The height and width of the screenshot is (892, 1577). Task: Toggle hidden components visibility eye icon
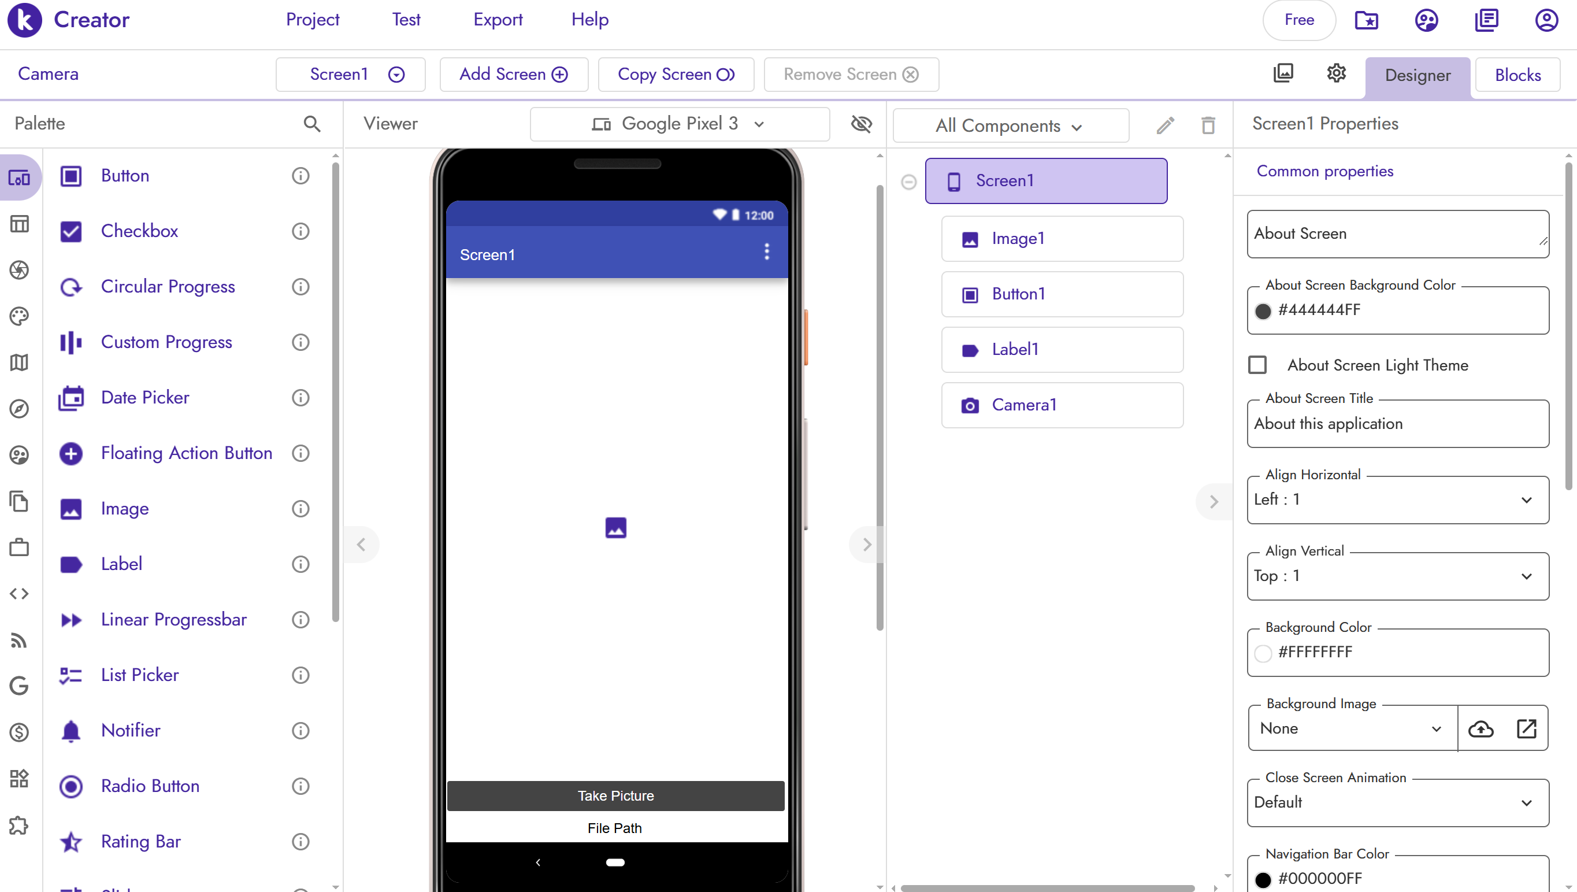click(x=861, y=124)
